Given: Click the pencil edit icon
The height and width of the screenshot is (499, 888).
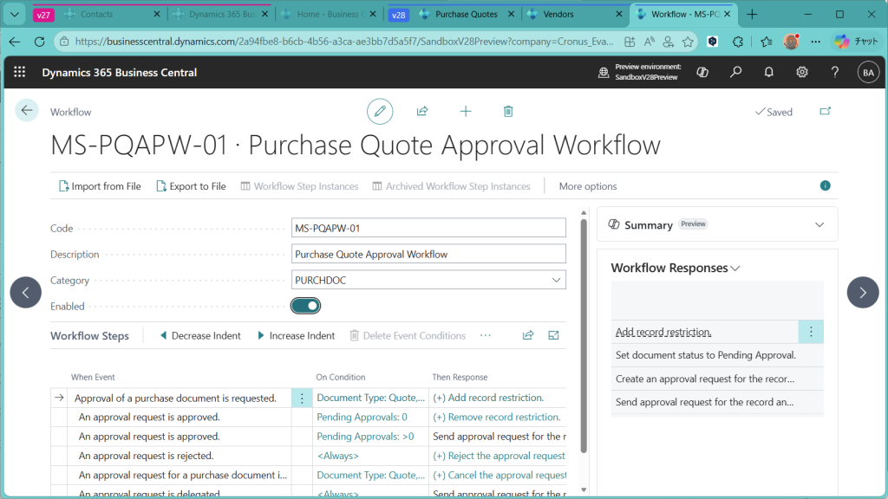Looking at the screenshot, I should (379, 112).
